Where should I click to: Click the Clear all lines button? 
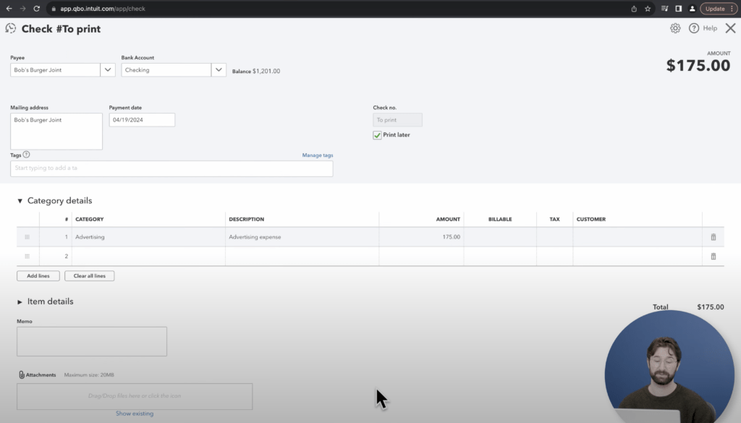click(89, 275)
